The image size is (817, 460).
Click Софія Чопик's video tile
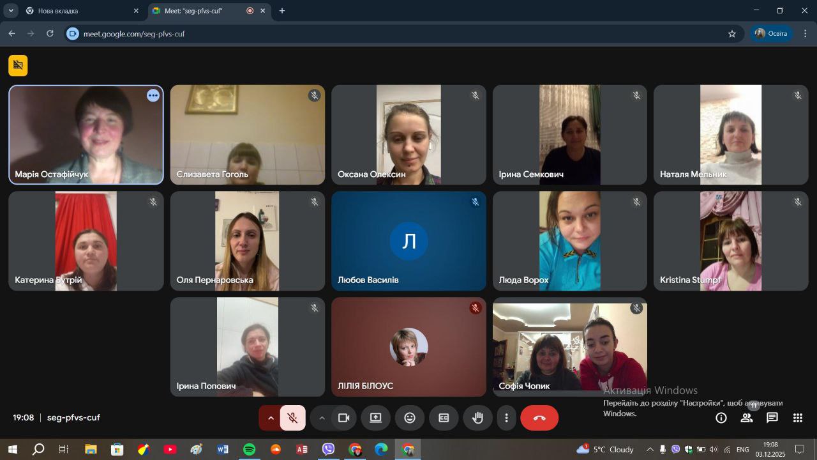(x=569, y=348)
